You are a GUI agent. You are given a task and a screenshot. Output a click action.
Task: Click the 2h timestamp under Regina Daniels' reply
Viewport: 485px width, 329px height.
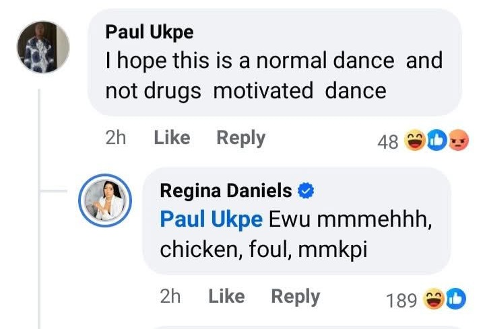coord(171,297)
